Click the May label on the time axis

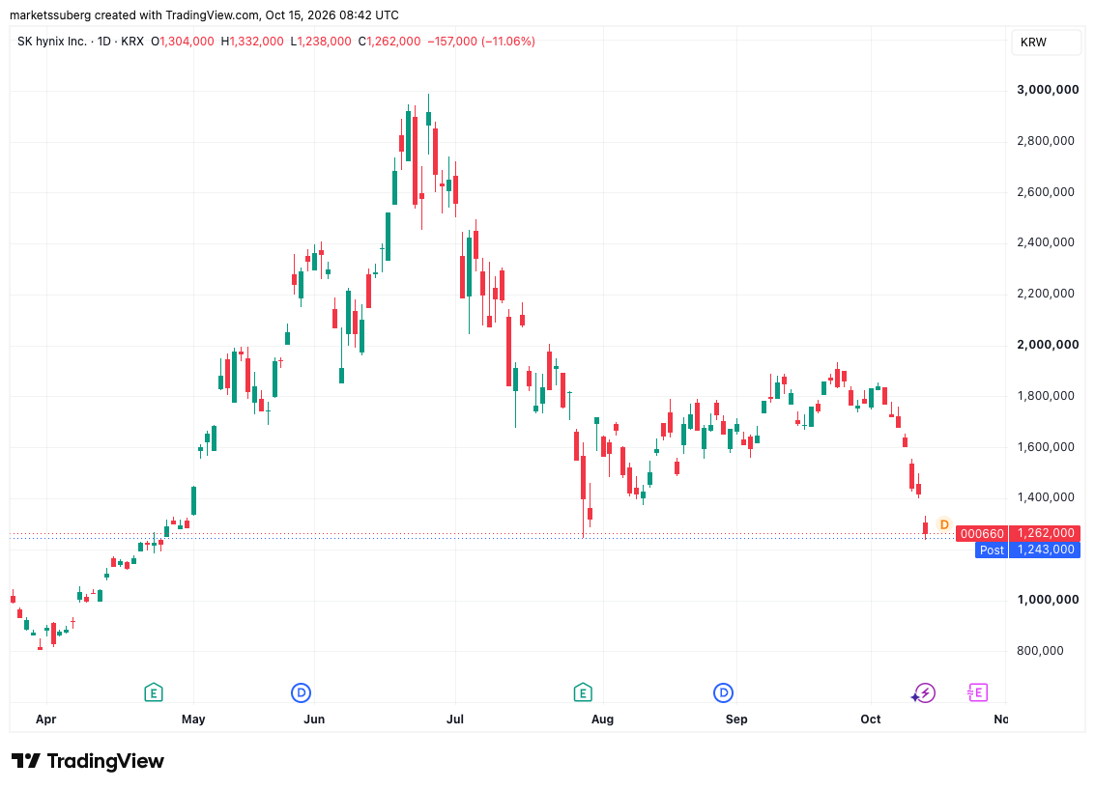click(193, 719)
